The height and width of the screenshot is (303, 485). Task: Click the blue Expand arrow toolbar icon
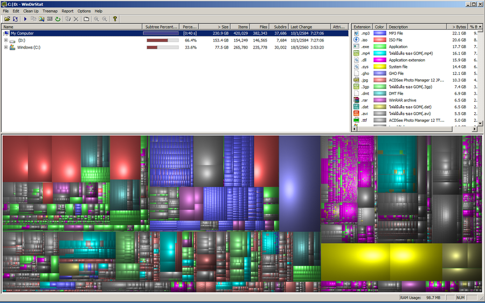coord(25,19)
